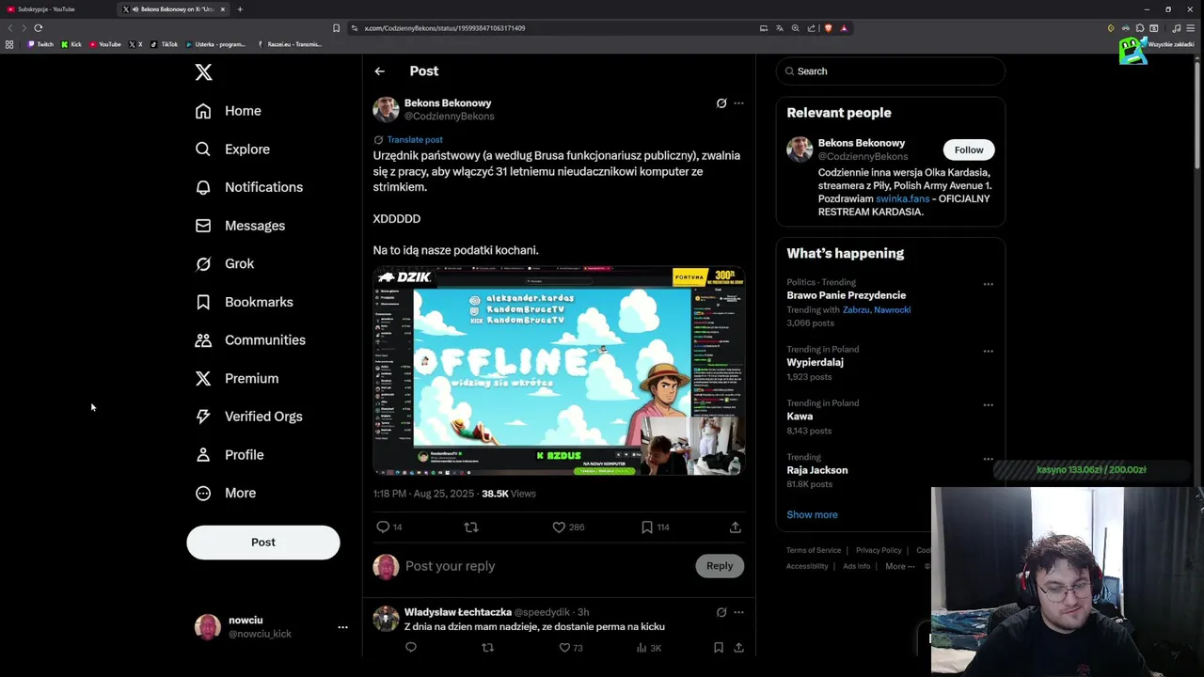The height and width of the screenshot is (677, 1204).
Task: Open Terms of Service footer link
Action: click(x=814, y=551)
